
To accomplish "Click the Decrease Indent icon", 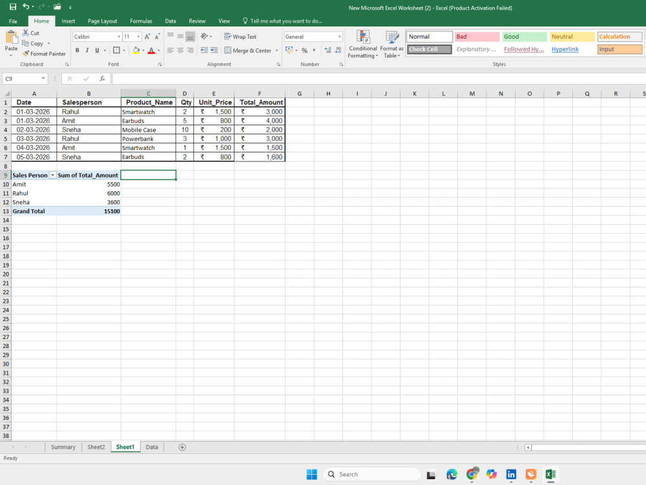I will (x=204, y=50).
